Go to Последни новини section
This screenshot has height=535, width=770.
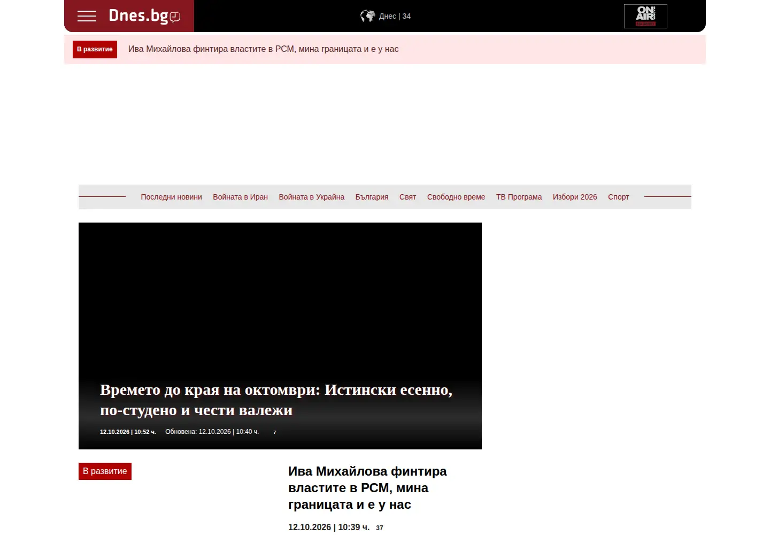click(x=171, y=197)
